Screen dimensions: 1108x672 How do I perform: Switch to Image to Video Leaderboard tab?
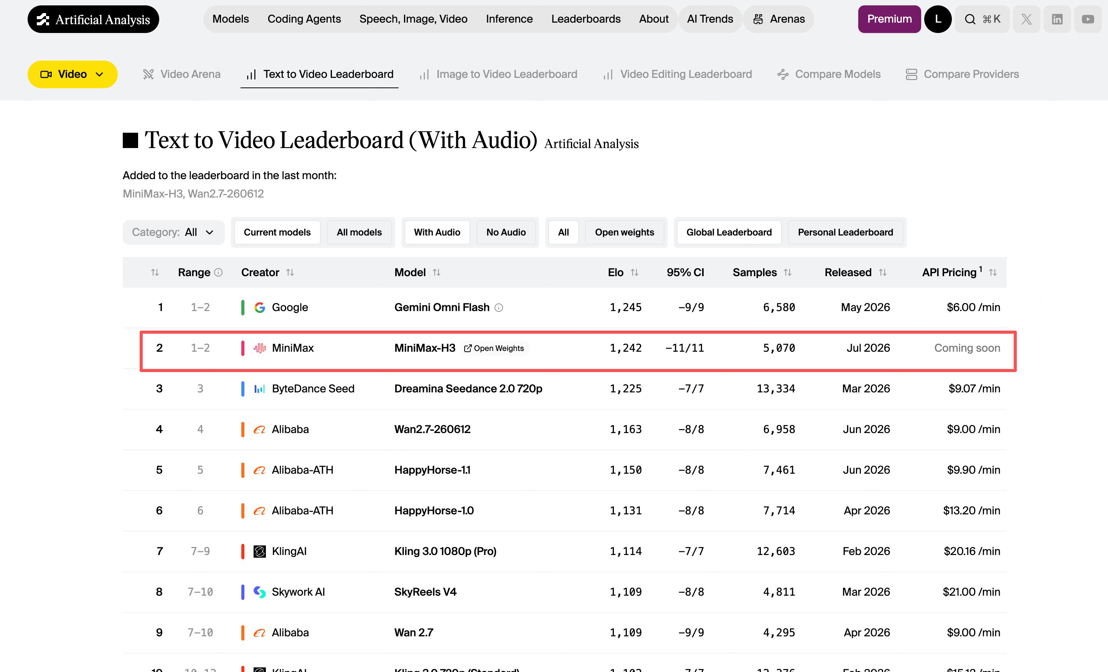click(x=498, y=74)
